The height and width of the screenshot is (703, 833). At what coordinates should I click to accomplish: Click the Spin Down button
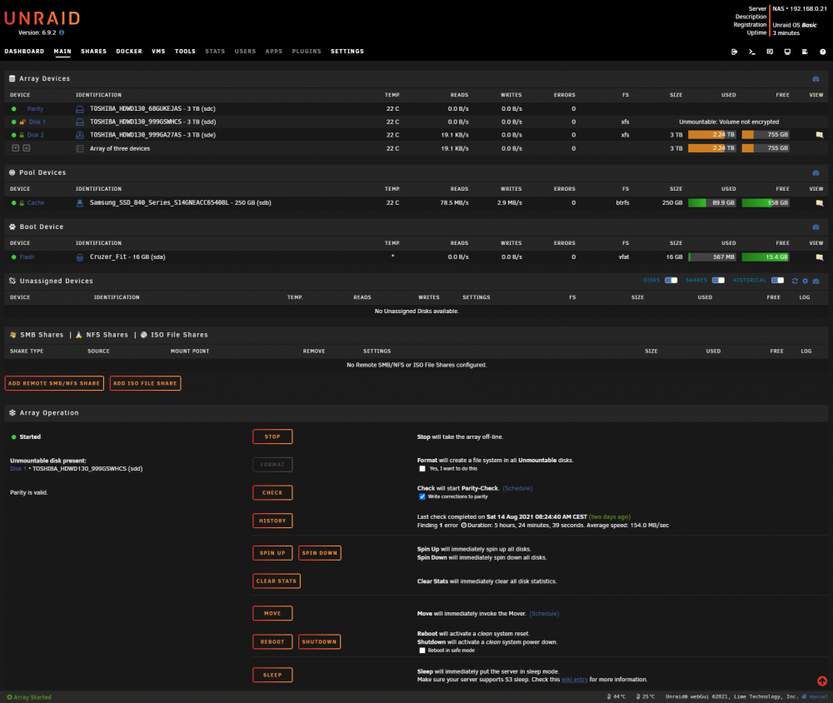(x=320, y=552)
